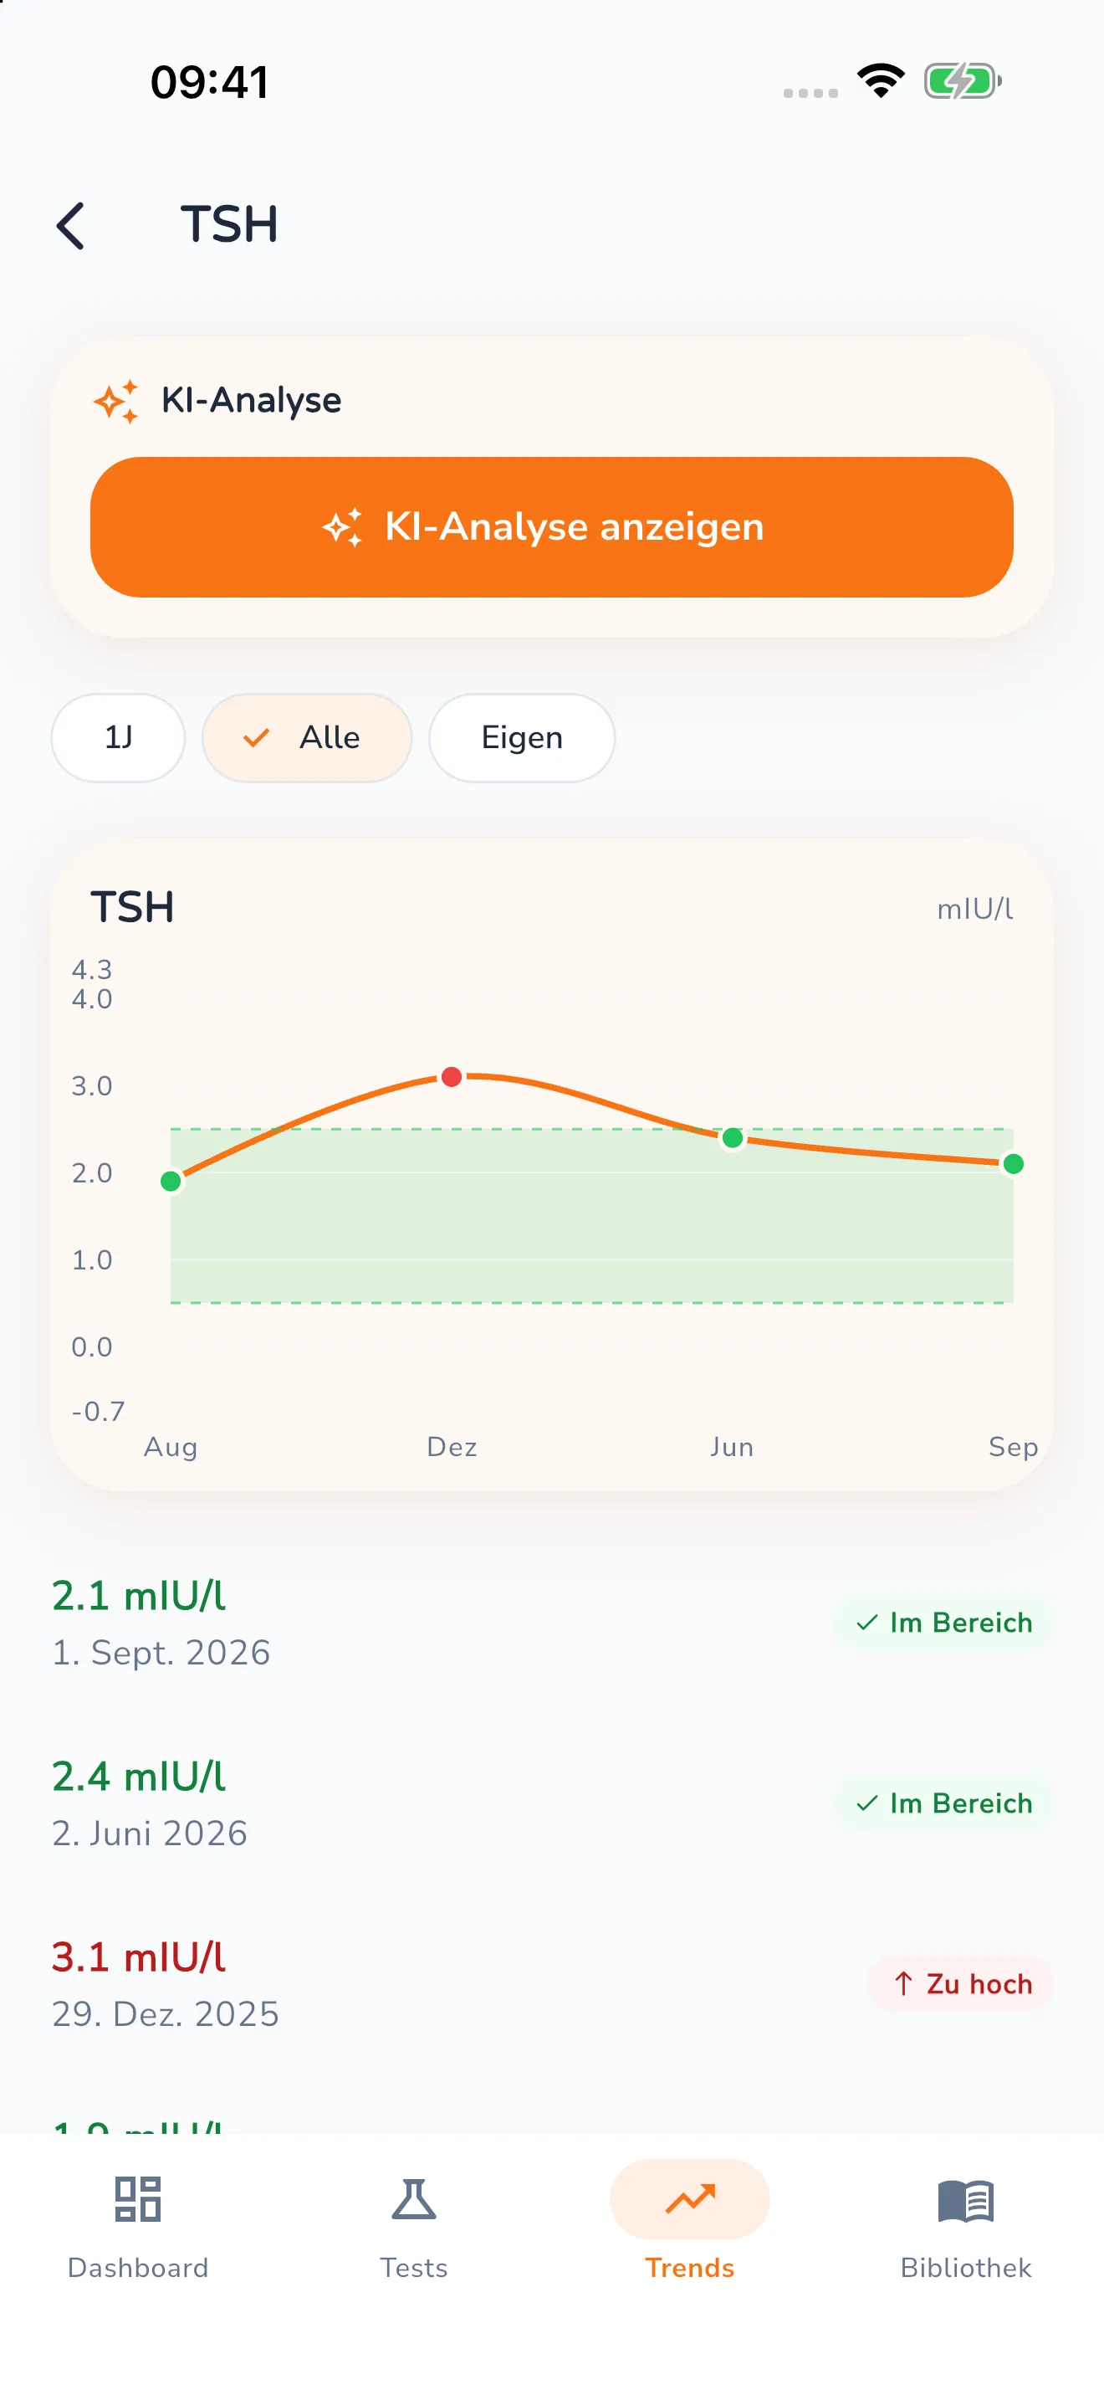Tap the Zu hoch status badge
1104x2400 pixels.
tap(962, 1984)
